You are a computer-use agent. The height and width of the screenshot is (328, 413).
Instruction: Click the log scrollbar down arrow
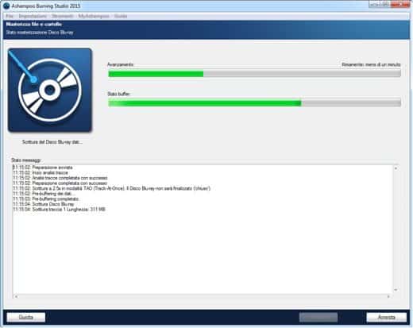point(396,290)
